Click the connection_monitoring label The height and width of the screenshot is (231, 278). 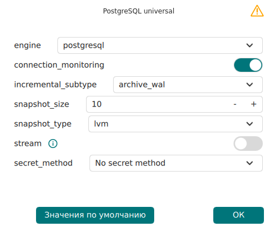[x=59, y=65]
